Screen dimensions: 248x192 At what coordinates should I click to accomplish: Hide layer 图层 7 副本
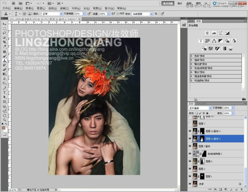click(190, 146)
